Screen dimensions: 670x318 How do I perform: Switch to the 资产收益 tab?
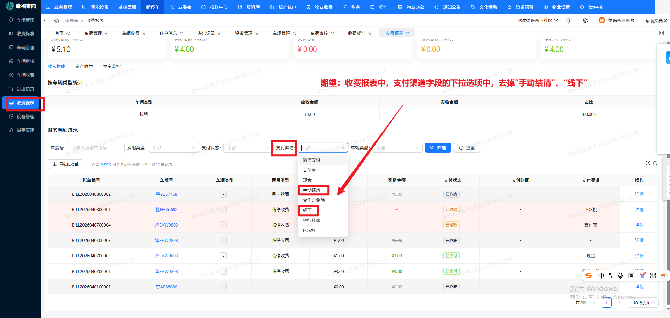(84, 67)
